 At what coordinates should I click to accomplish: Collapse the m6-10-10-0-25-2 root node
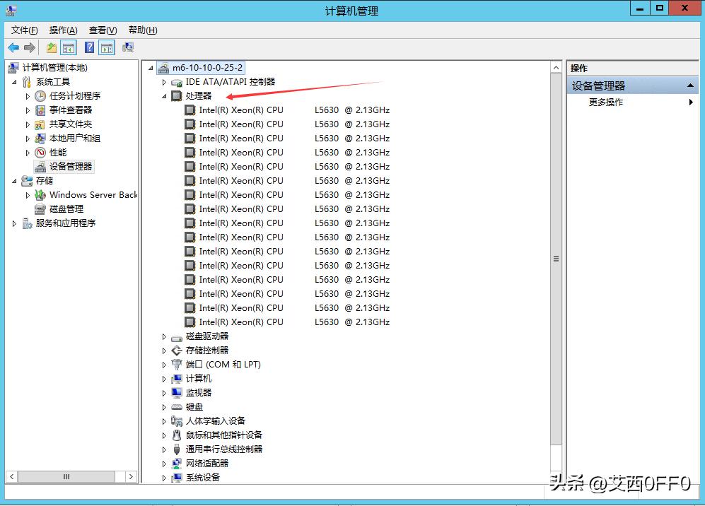click(151, 69)
